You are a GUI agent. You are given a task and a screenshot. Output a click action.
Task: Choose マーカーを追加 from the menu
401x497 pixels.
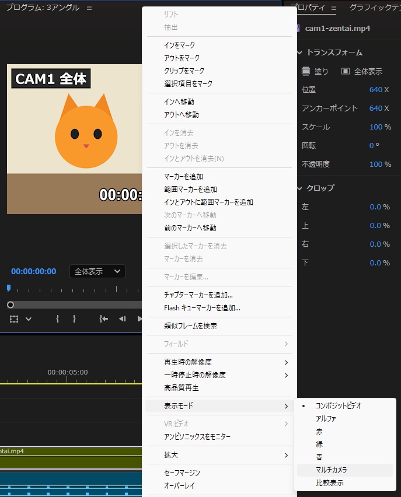coord(219,177)
